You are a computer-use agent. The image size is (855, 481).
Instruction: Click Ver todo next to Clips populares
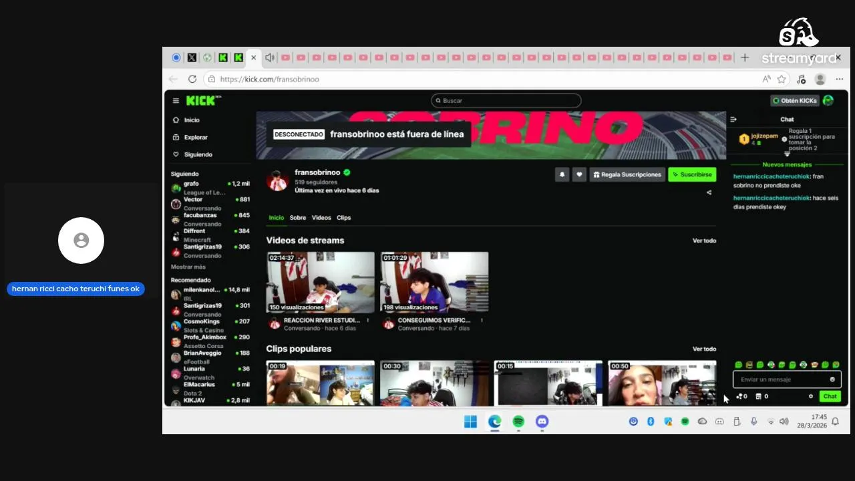pyautogui.click(x=704, y=349)
